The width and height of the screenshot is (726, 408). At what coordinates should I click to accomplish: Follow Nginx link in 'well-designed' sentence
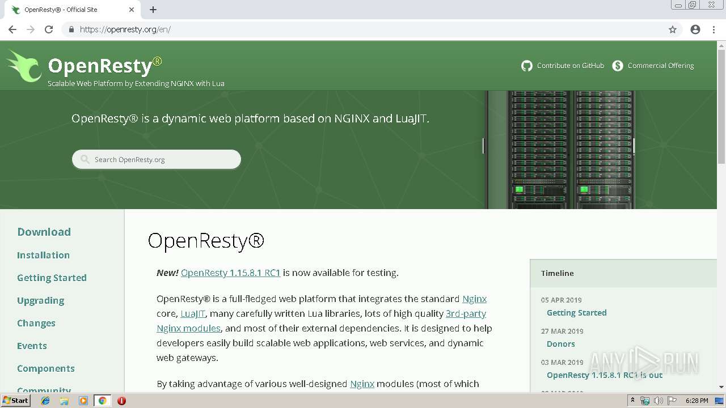click(362, 384)
